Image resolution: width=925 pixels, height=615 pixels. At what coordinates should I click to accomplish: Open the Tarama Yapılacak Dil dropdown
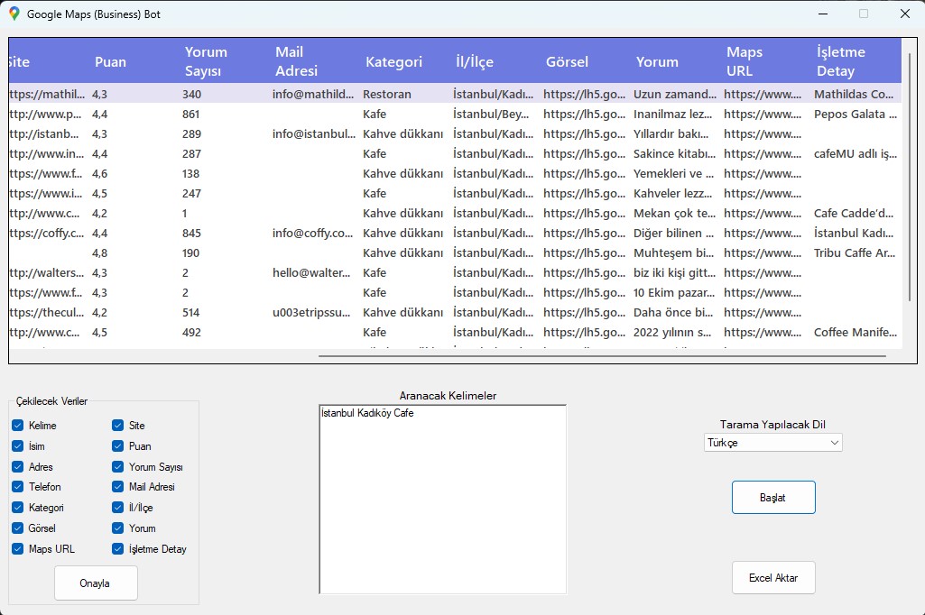(772, 443)
